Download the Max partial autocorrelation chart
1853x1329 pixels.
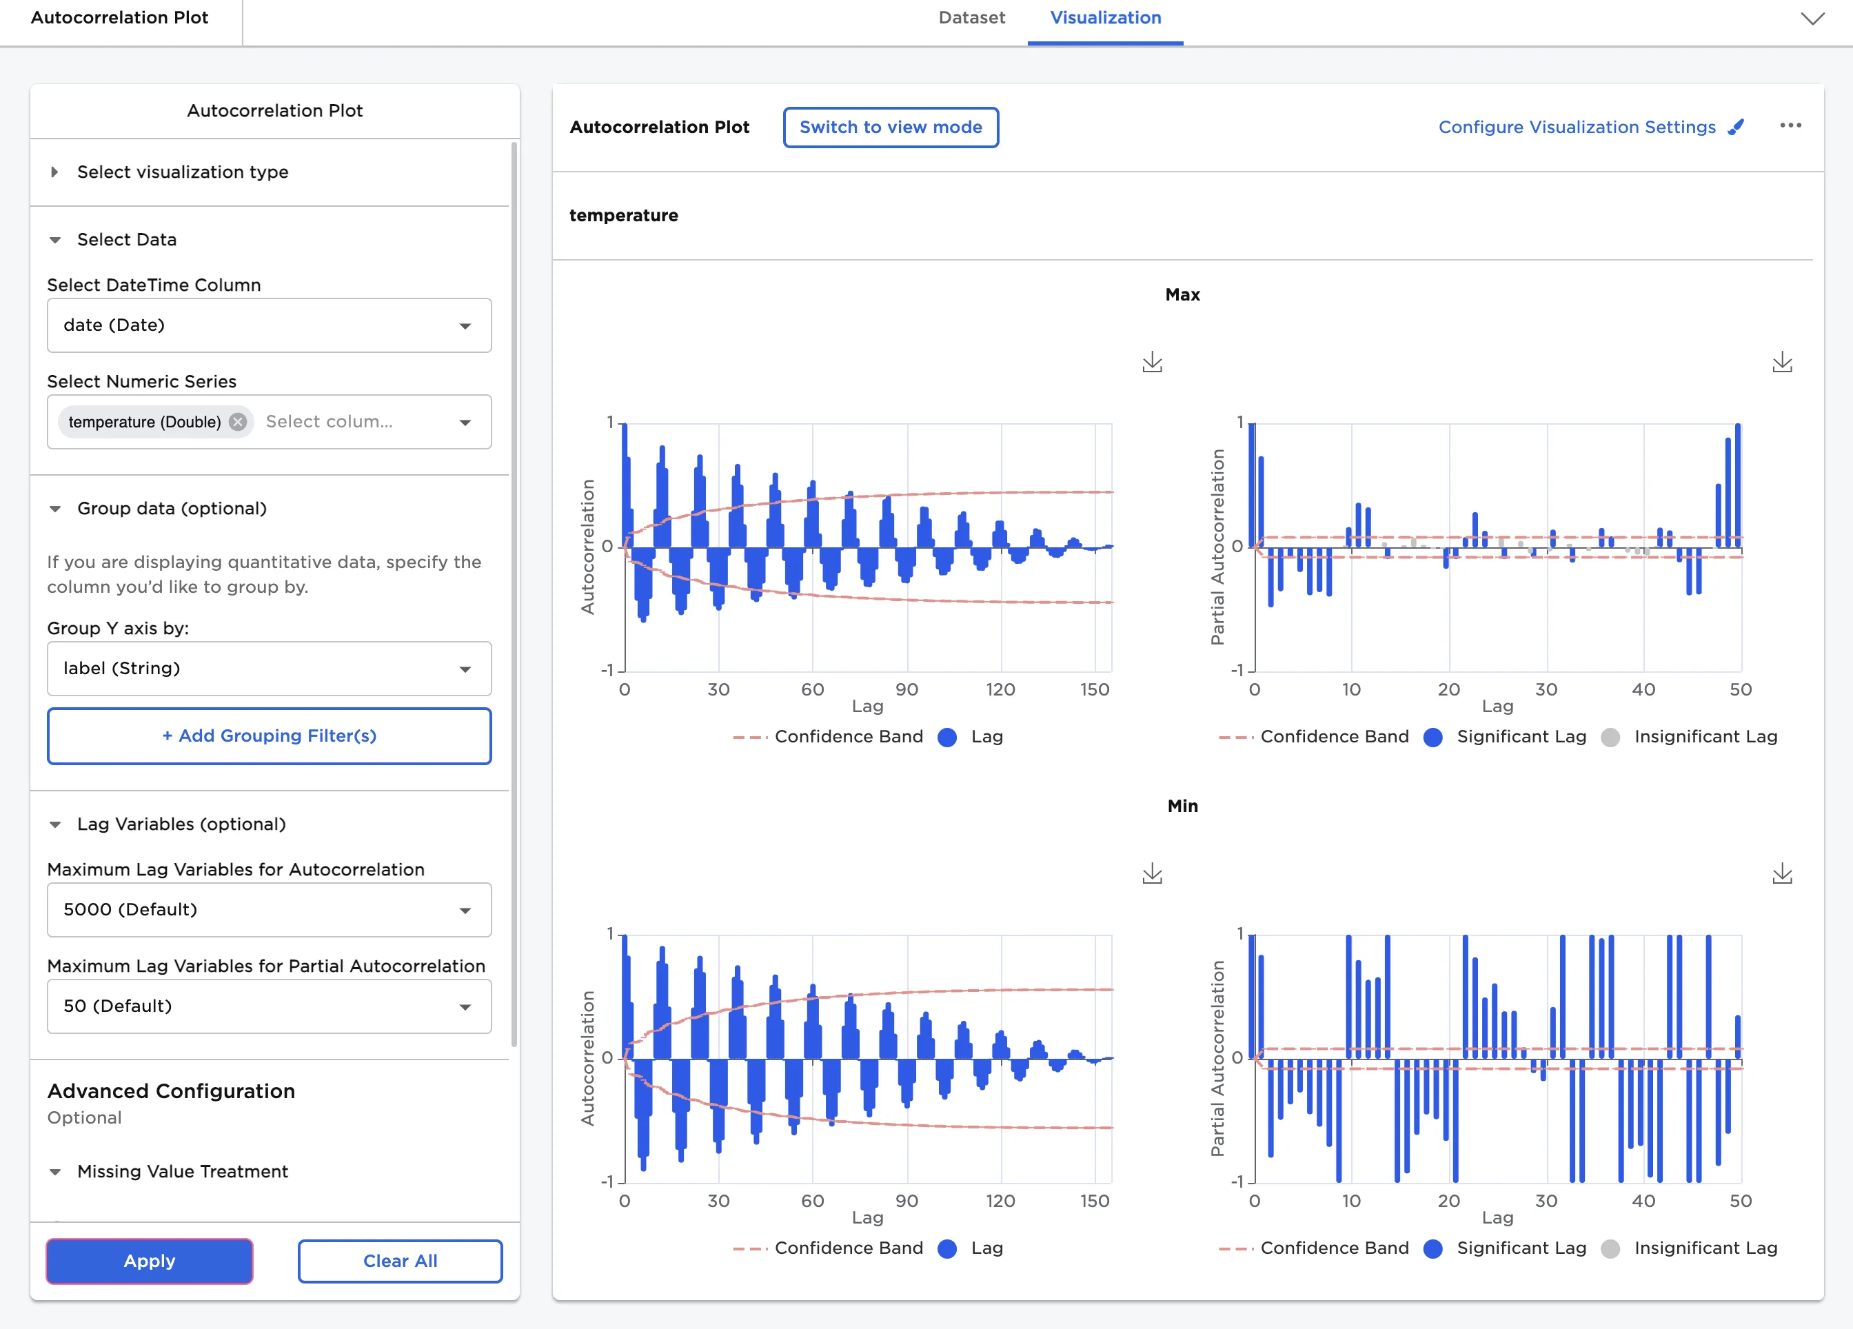point(1782,362)
